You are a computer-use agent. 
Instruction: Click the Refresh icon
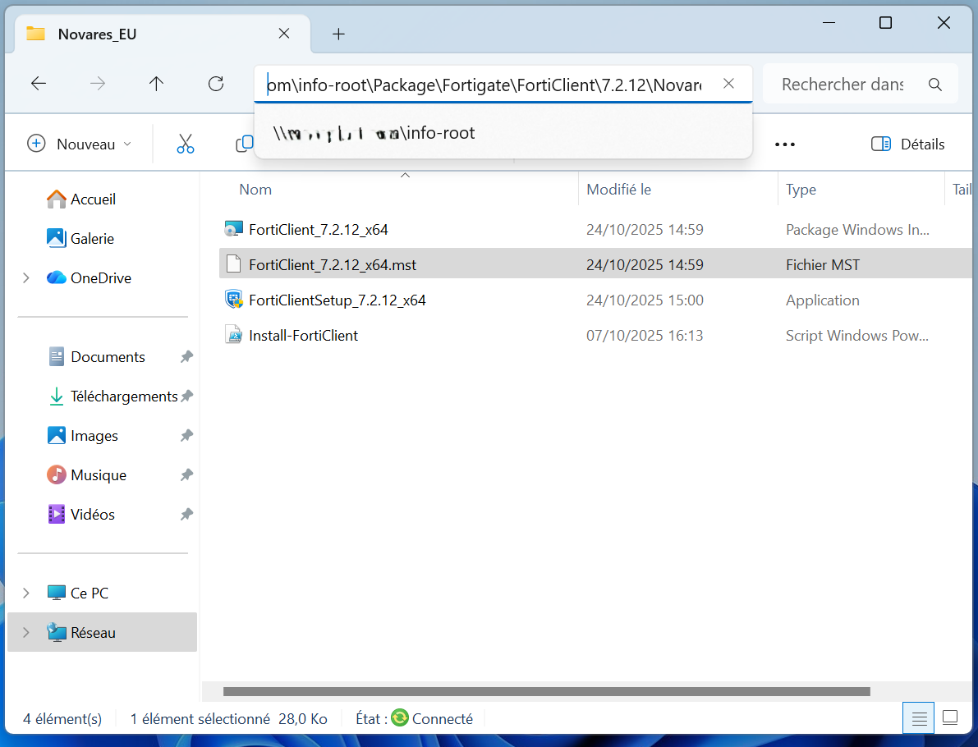click(216, 84)
